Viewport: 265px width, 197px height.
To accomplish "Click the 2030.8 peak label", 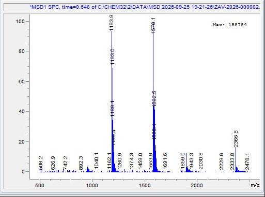I will [x=200, y=161].
